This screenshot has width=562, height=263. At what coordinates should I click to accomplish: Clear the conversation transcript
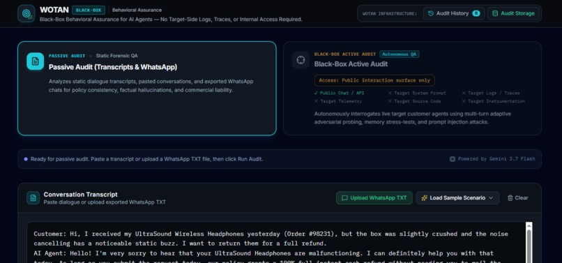tap(517, 197)
